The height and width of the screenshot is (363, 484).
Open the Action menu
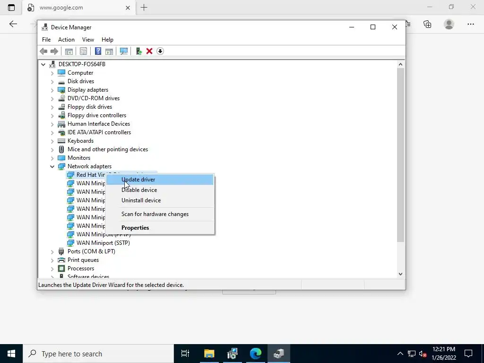66,40
